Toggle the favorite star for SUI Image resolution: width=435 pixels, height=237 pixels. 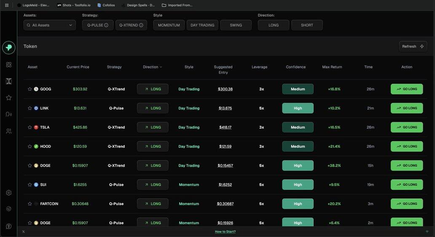tap(30, 185)
